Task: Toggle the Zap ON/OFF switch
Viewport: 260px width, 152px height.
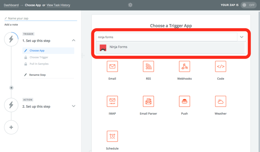Action: point(248,5)
